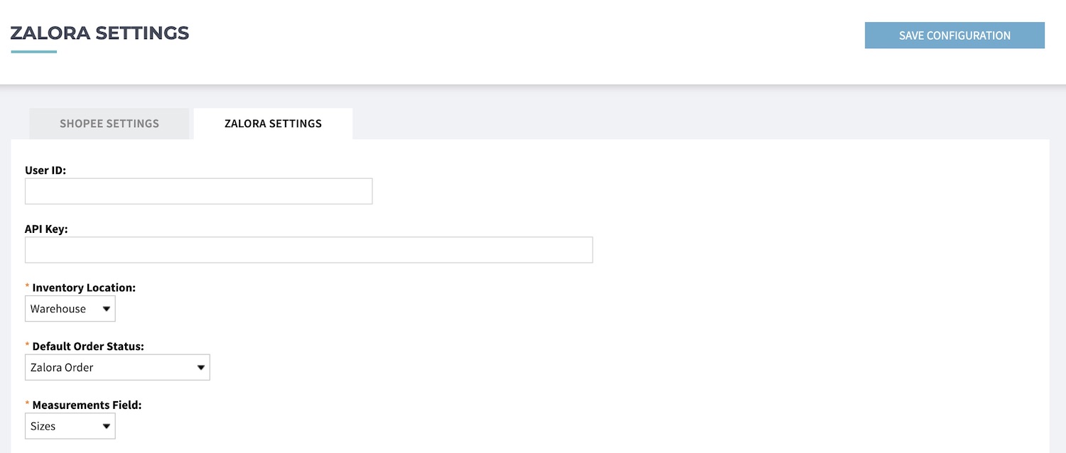Click the required asterisk before Inventory Location
This screenshot has width=1066, height=453.
point(28,287)
